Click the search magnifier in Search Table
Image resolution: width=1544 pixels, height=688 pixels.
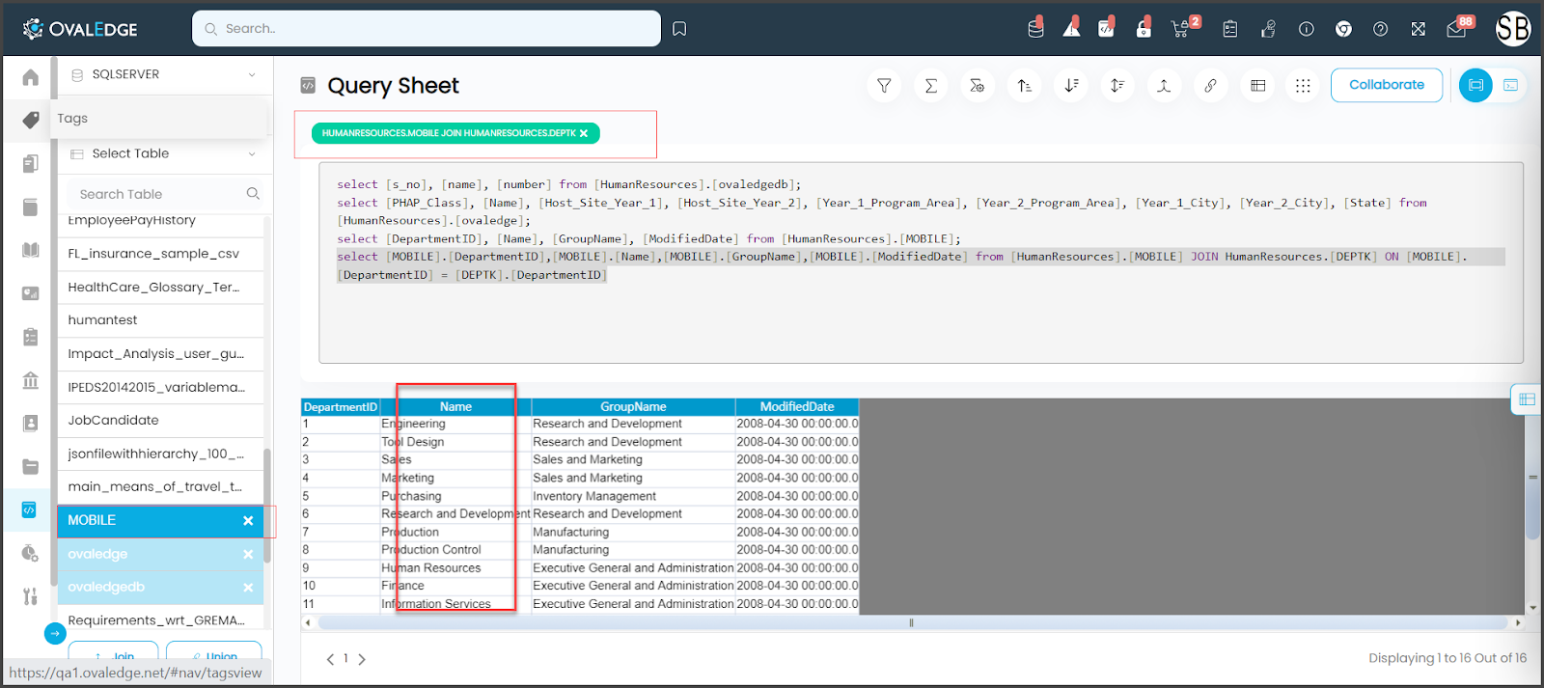pos(253,194)
